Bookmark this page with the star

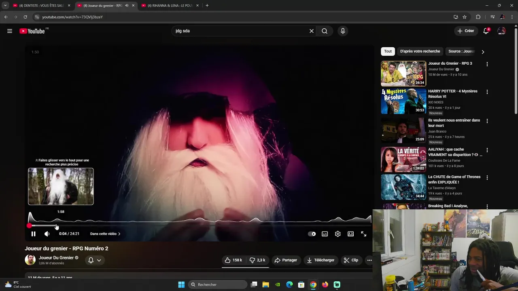coord(465,17)
